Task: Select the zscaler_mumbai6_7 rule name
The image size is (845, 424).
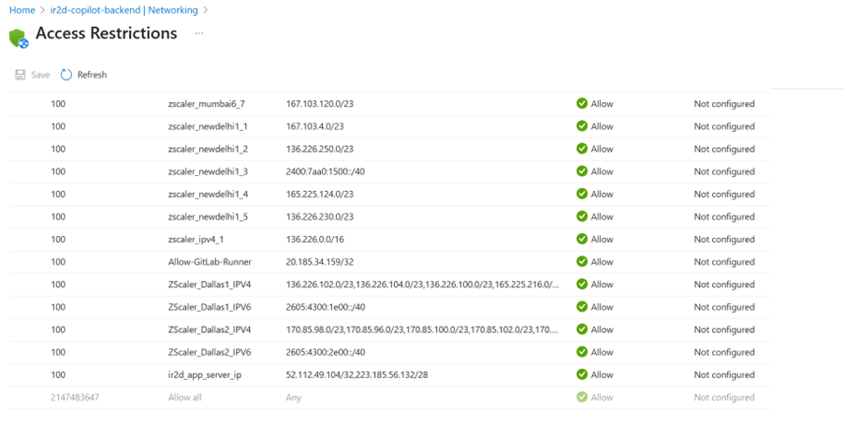Action: tap(207, 104)
